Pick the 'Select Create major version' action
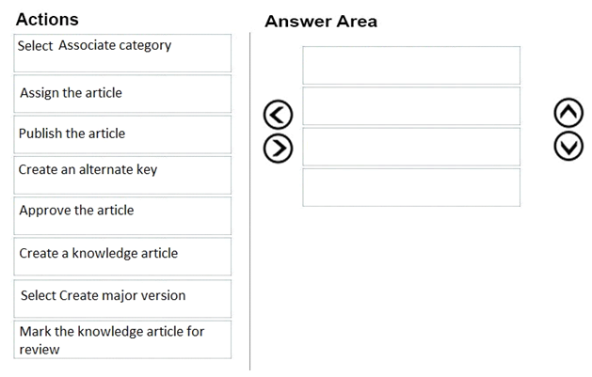 click(122, 299)
